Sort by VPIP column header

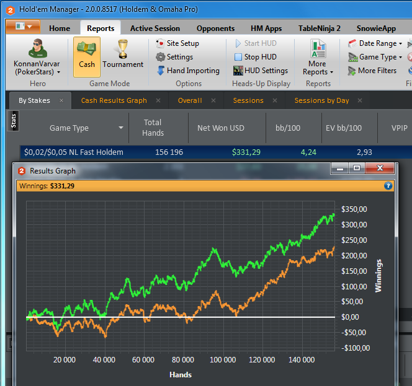(400, 128)
